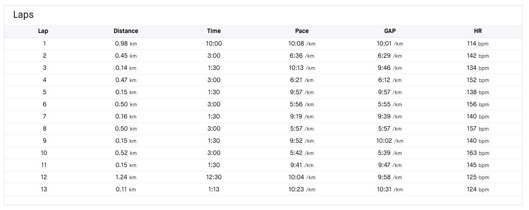Select the 5:56 /km pace in lap 6

point(302,105)
